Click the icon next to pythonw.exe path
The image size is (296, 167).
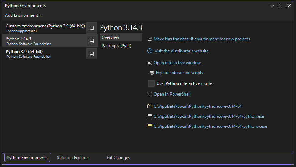click(150, 126)
